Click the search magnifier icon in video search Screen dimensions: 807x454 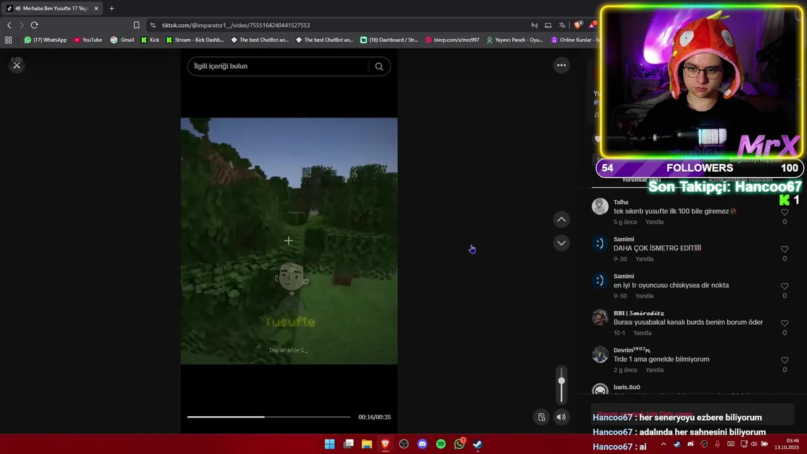click(x=379, y=66)
